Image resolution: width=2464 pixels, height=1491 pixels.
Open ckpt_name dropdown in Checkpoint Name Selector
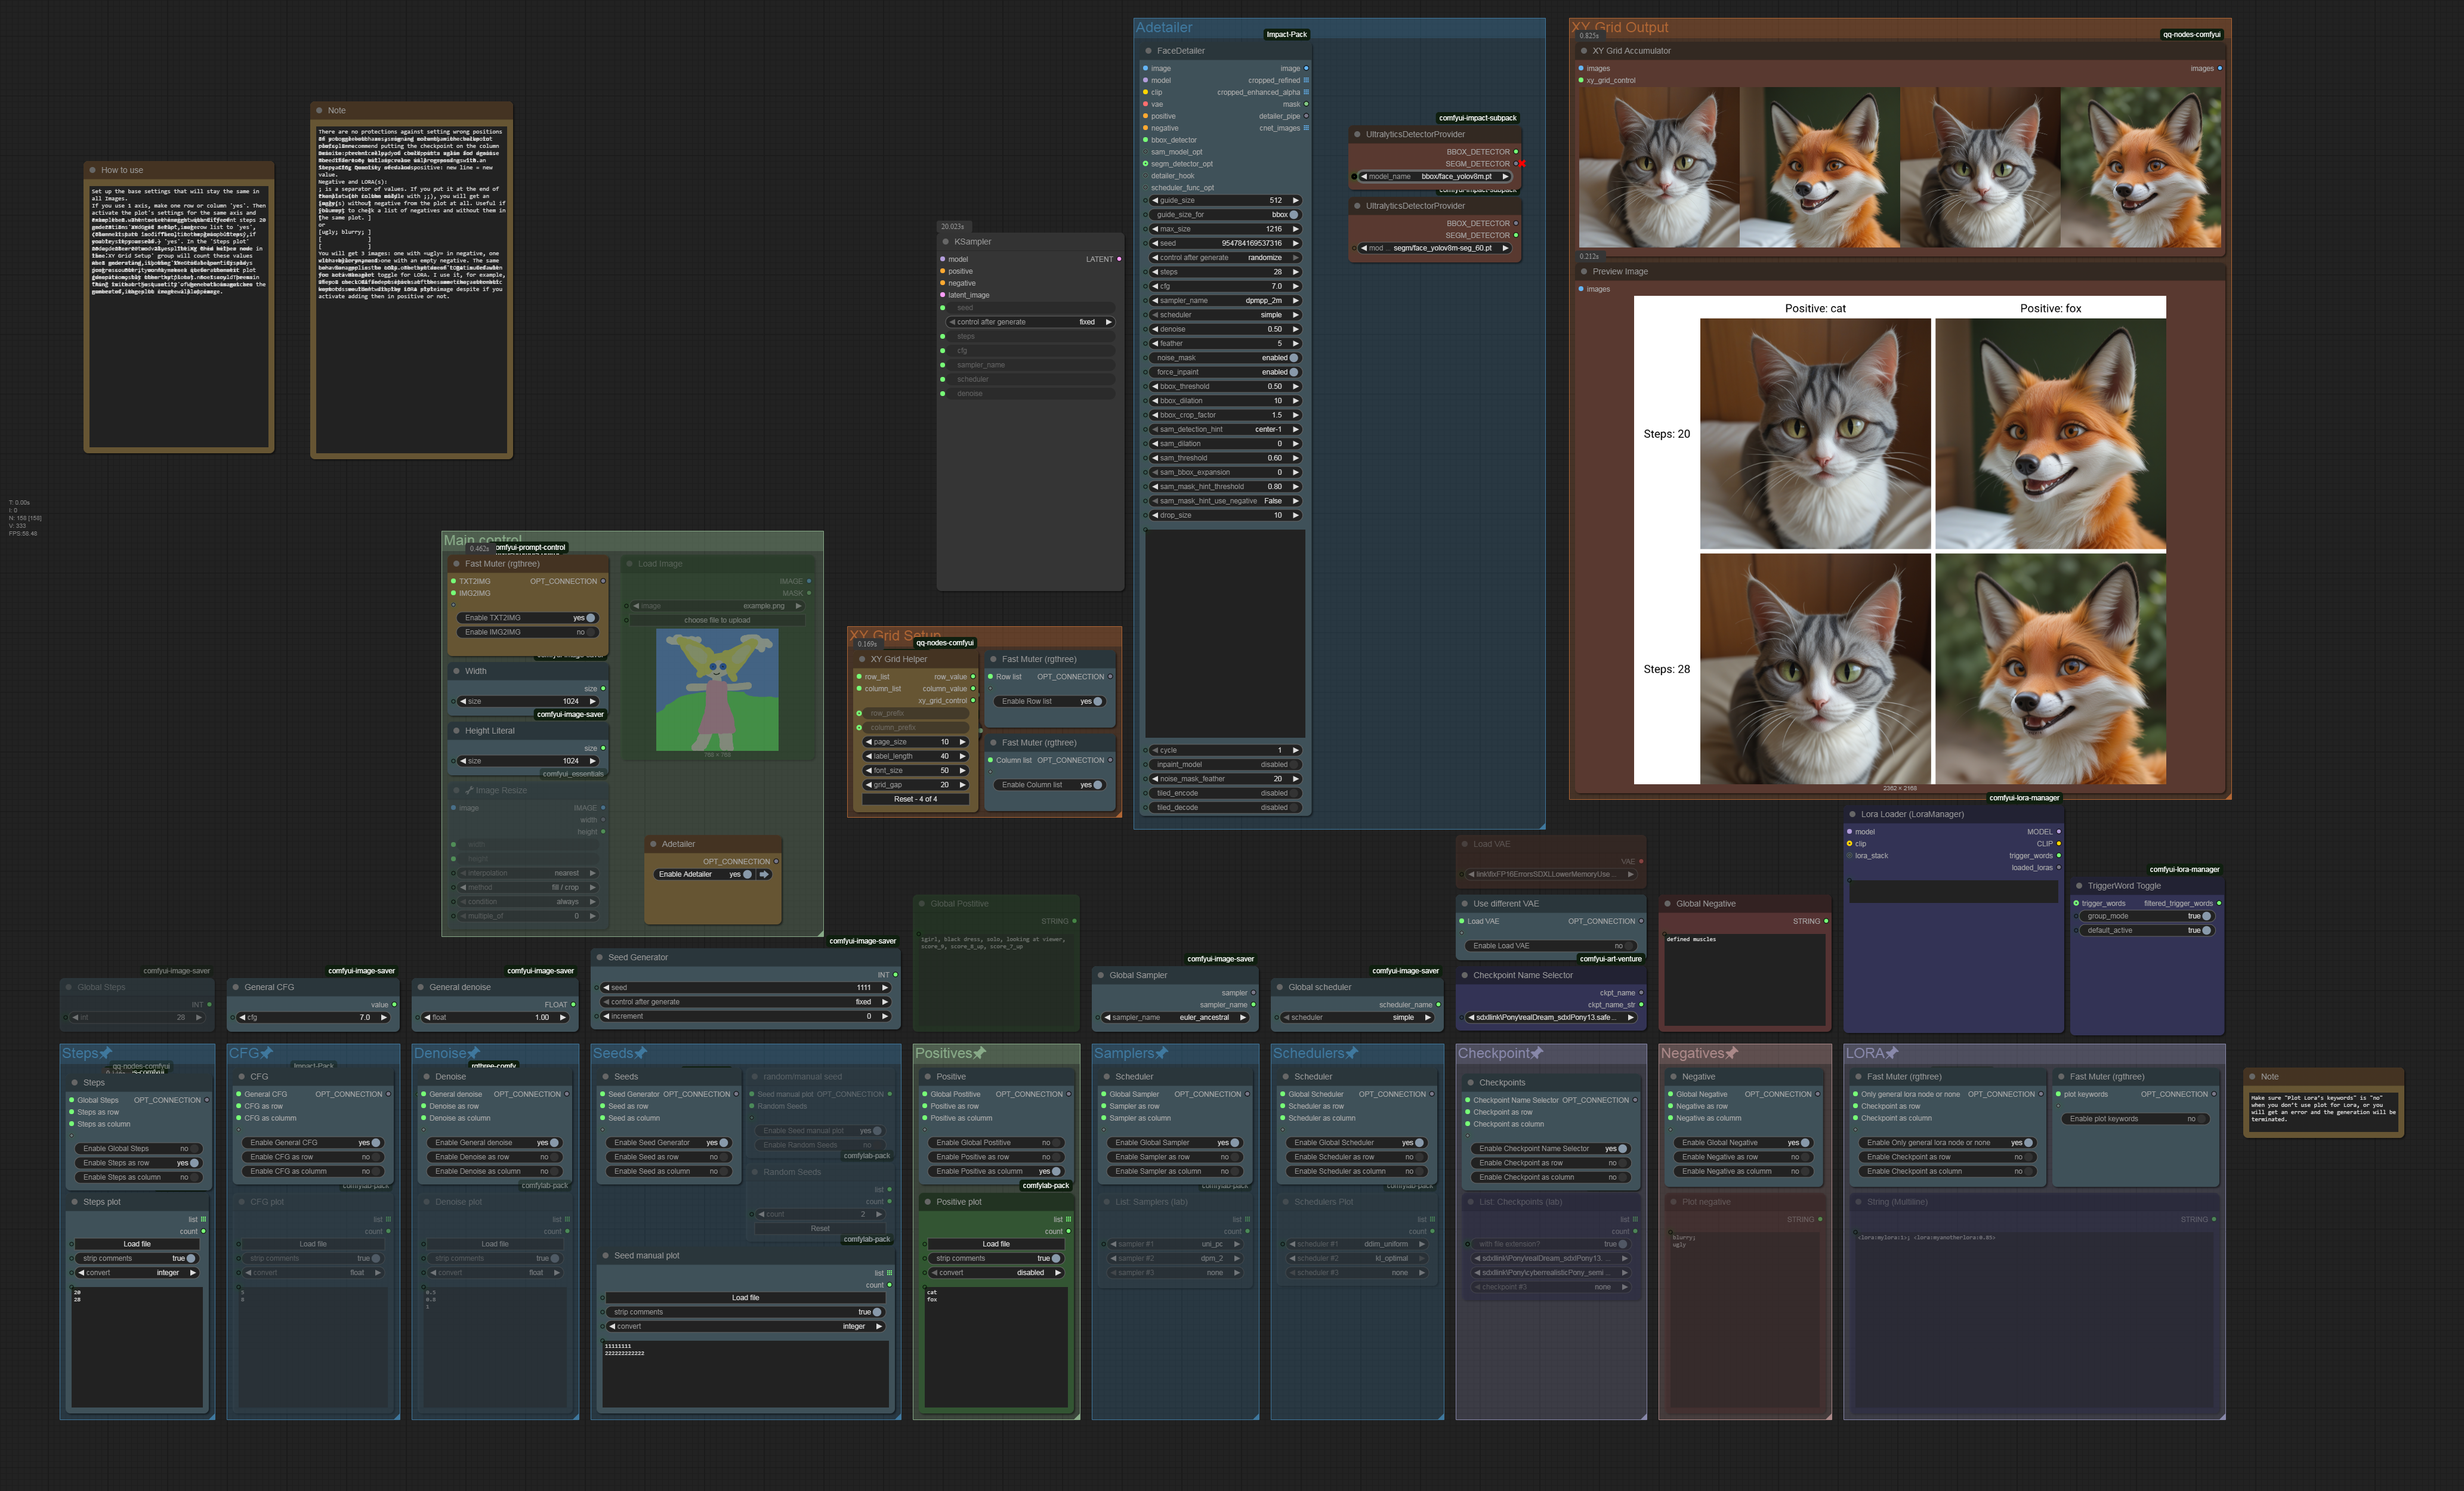tap(1549, 1017)
